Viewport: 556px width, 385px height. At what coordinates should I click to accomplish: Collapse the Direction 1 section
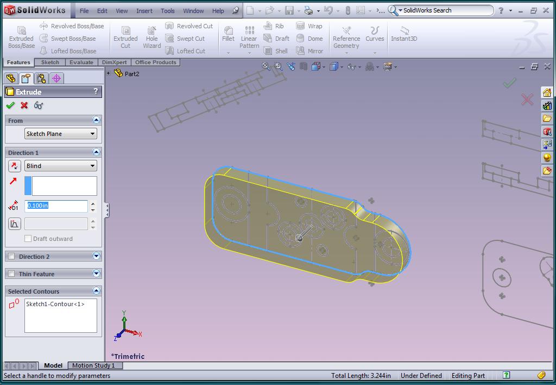click(96, 152)
